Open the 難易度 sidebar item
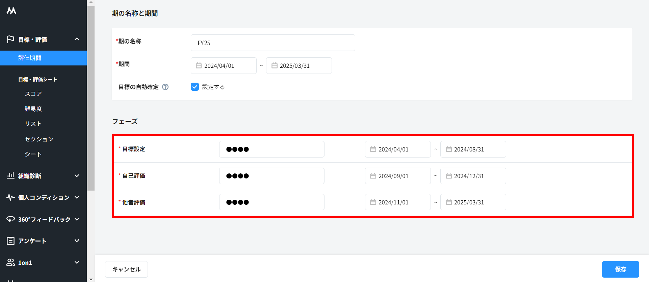 click(x=33, y=109)
